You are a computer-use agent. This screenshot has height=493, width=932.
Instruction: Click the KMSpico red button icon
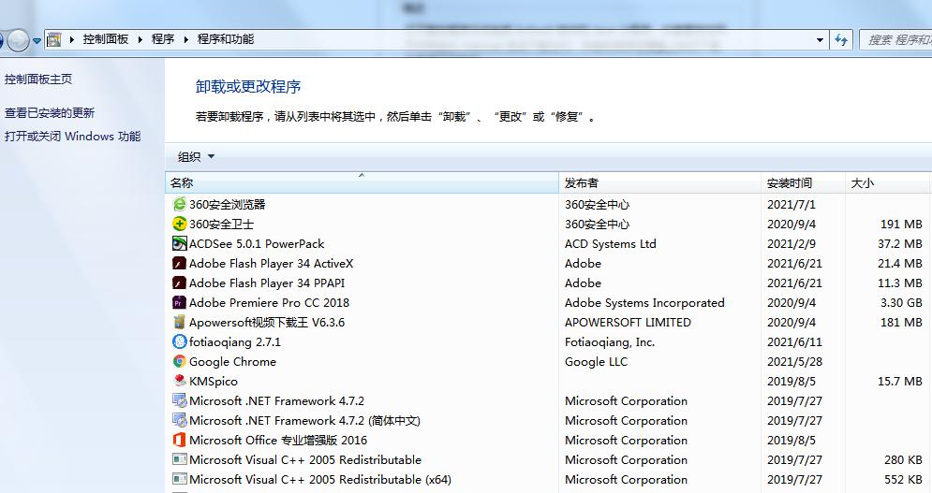click(x=179, y=381)
